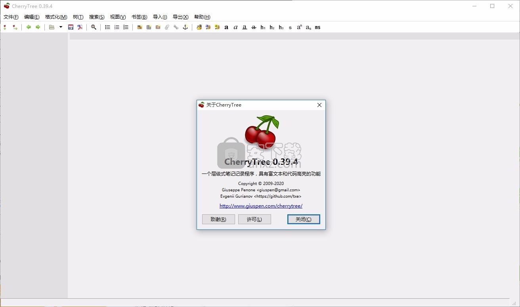Open the 文件(F) menu

[11, 17]
